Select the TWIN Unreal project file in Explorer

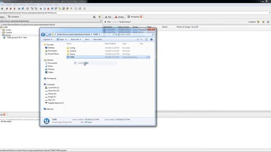click(x=108, y=57)
